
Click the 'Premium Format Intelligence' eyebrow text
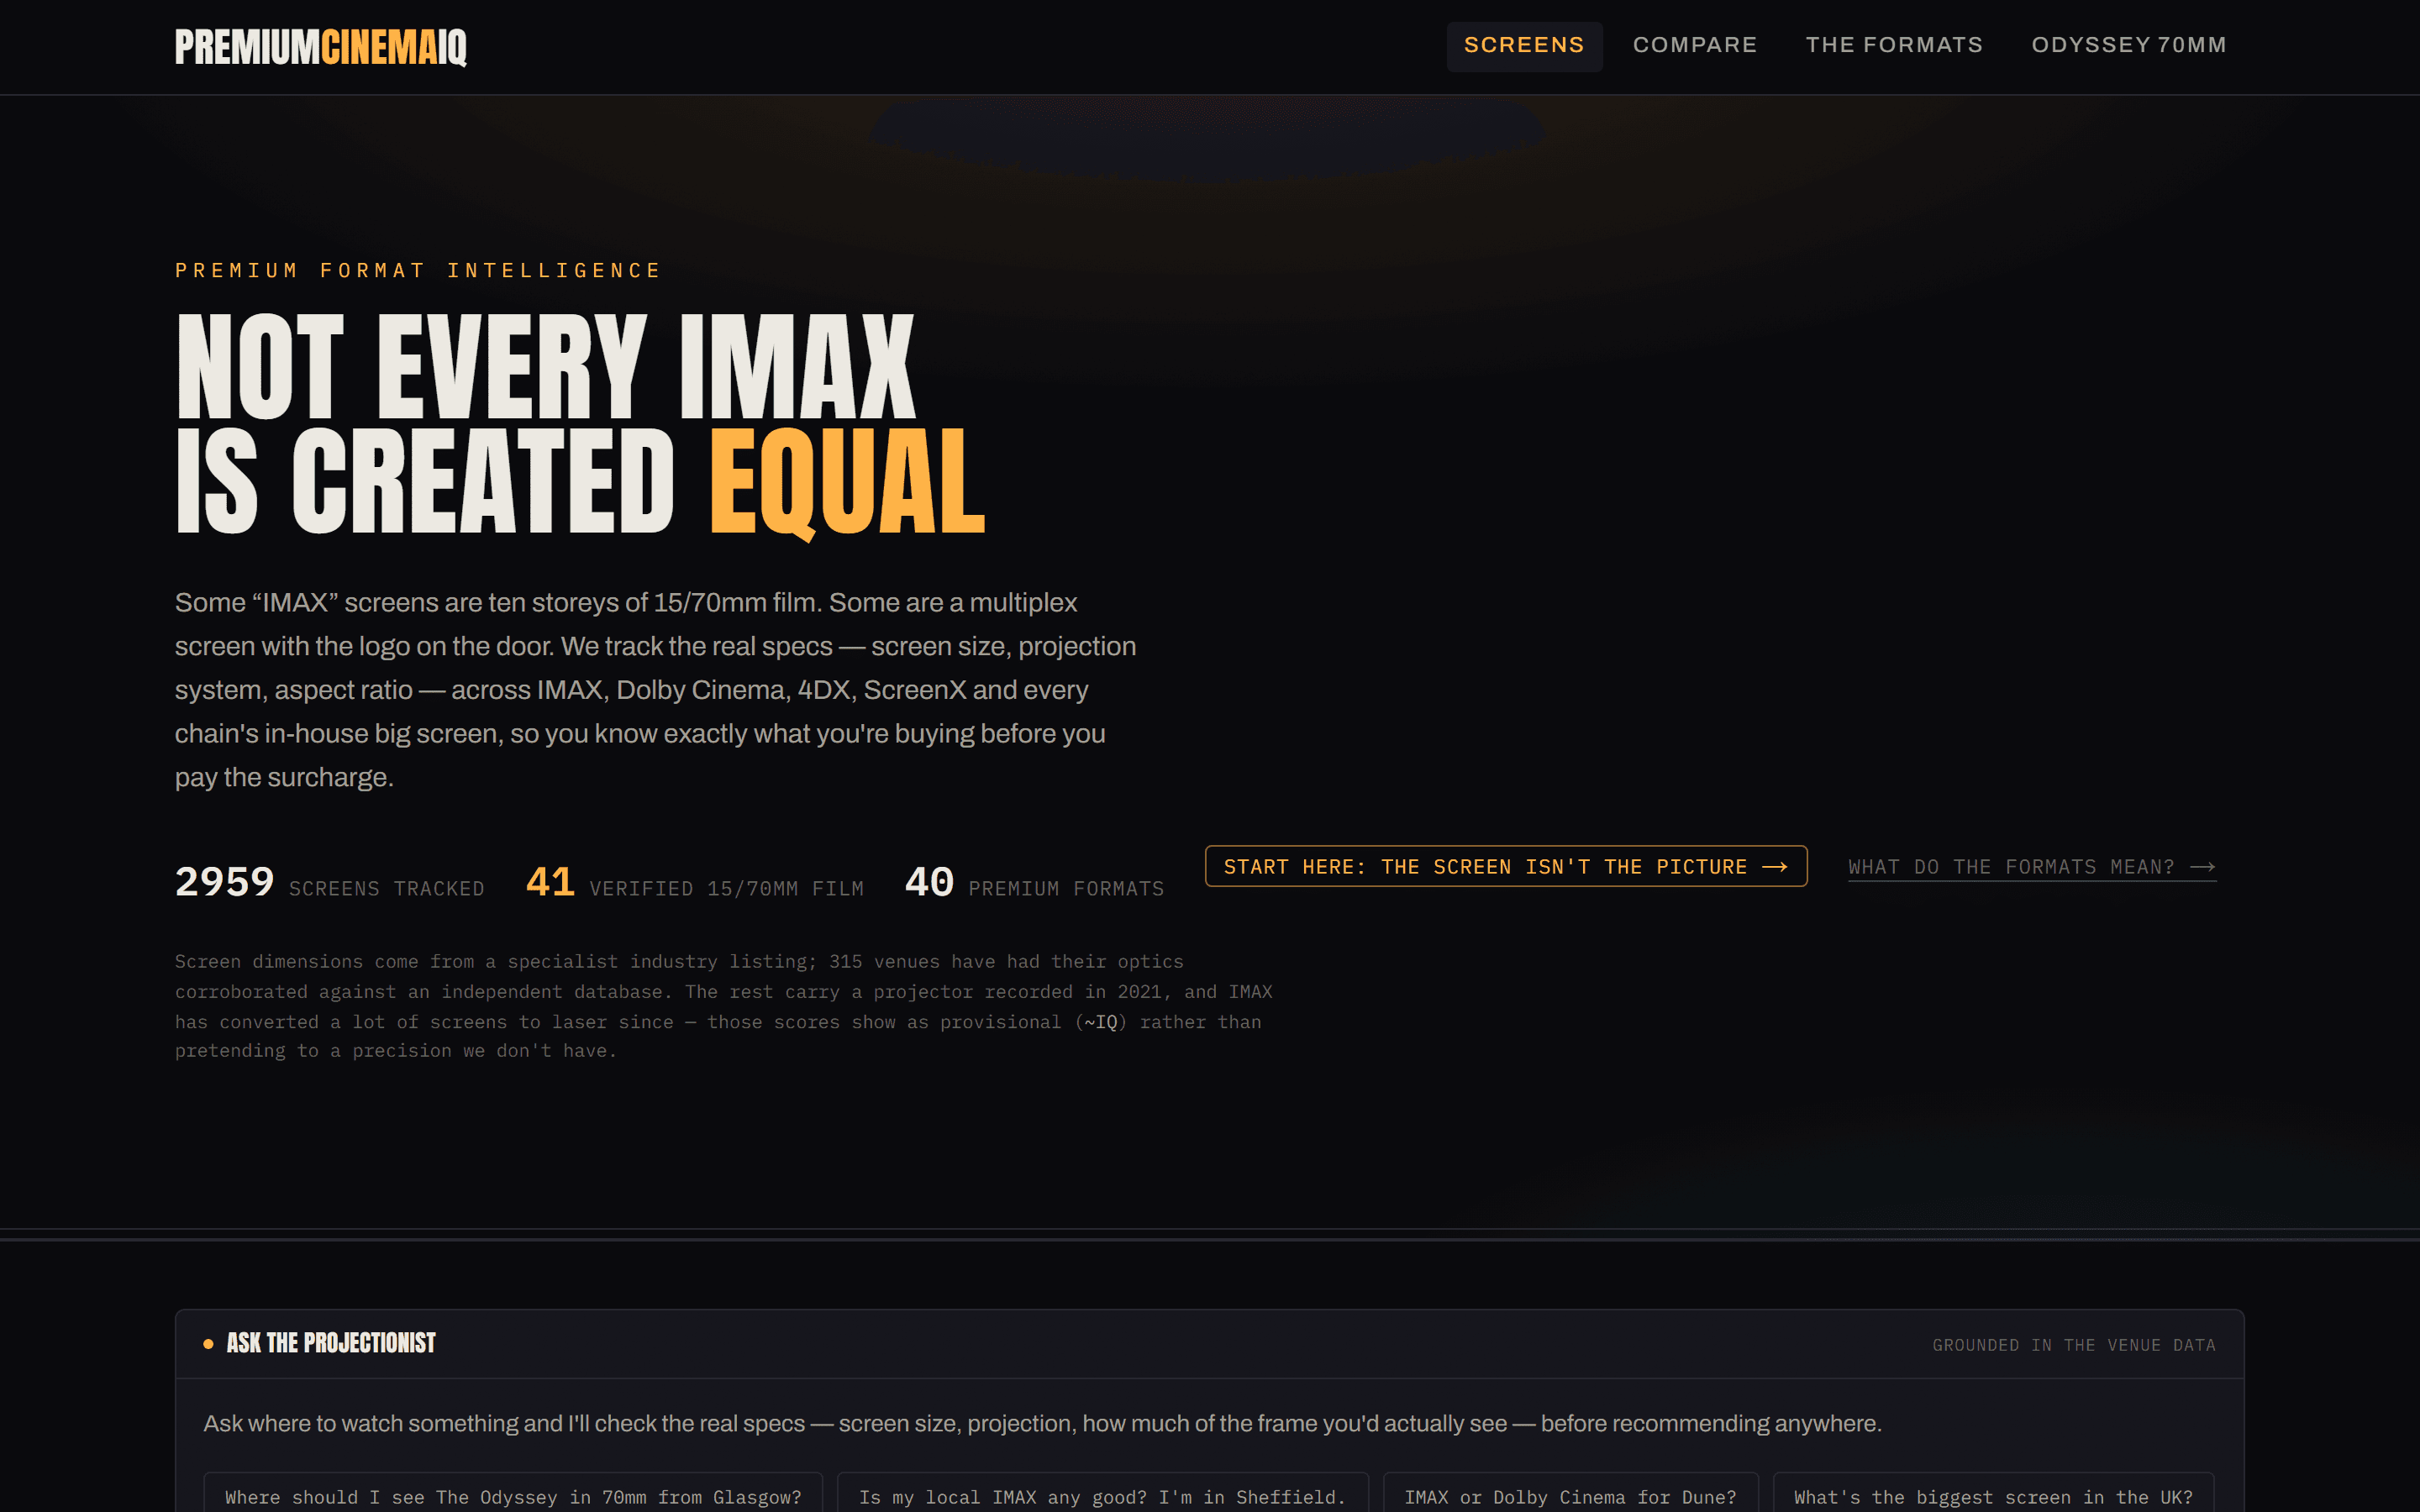tap(418, 271)
